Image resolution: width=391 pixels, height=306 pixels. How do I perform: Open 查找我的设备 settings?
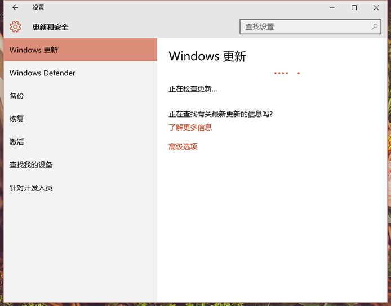coord(31,165)
